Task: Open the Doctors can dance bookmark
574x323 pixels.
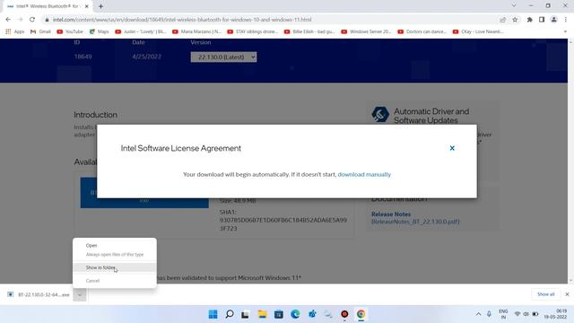Action: point(422,32)
